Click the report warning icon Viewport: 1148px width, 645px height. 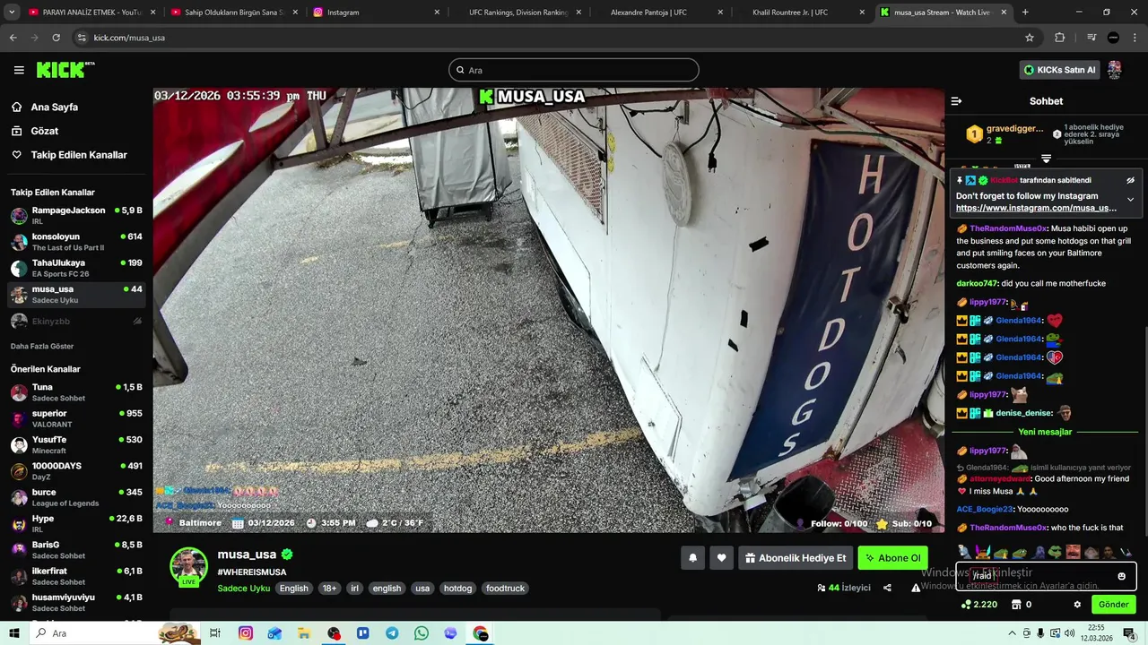point(916,588)
